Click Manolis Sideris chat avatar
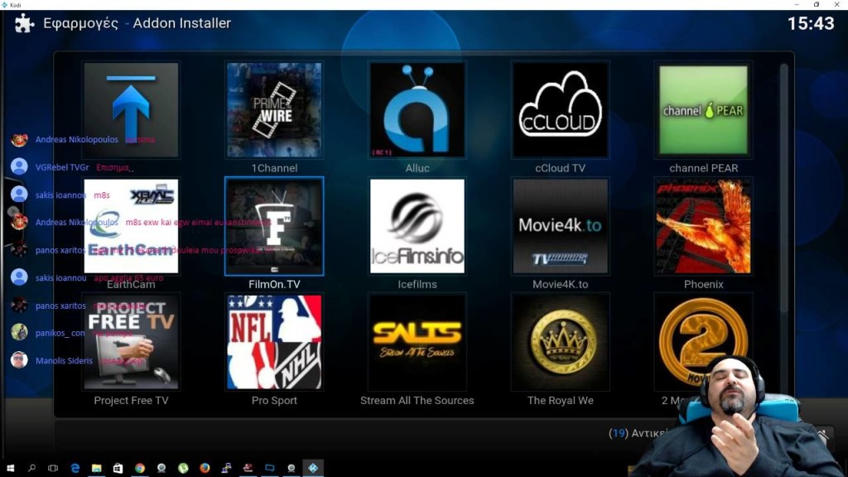848x477 pixels. click(x=19, y=359)
